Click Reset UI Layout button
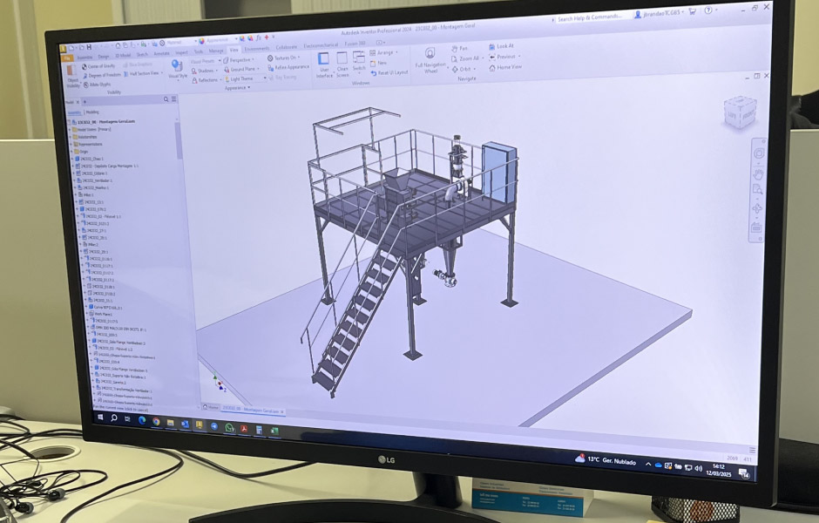 (x=391, y=72)
